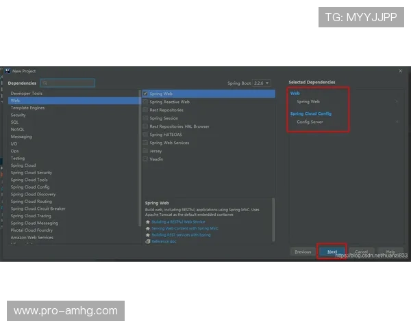Select the Developer Tools category
The height and width of the screenshot is (328, 411).
pos(27,94)
